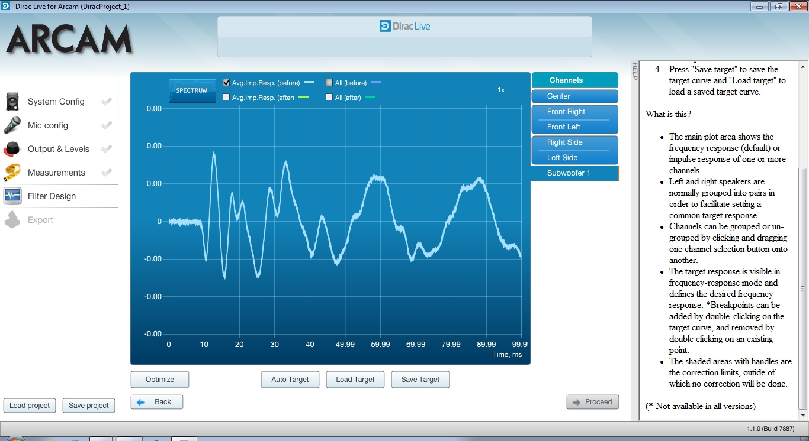Switch plot using the SPECTRUM button
This screenshot has width=809, height=441.
tap(192, 91)
